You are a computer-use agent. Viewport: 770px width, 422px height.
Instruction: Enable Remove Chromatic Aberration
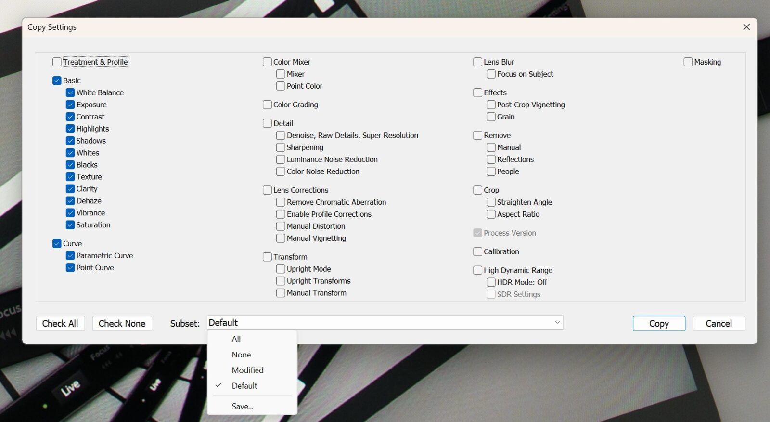[281, 202]
